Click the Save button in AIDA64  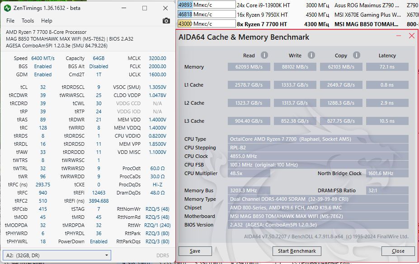[x=195, y=251]
